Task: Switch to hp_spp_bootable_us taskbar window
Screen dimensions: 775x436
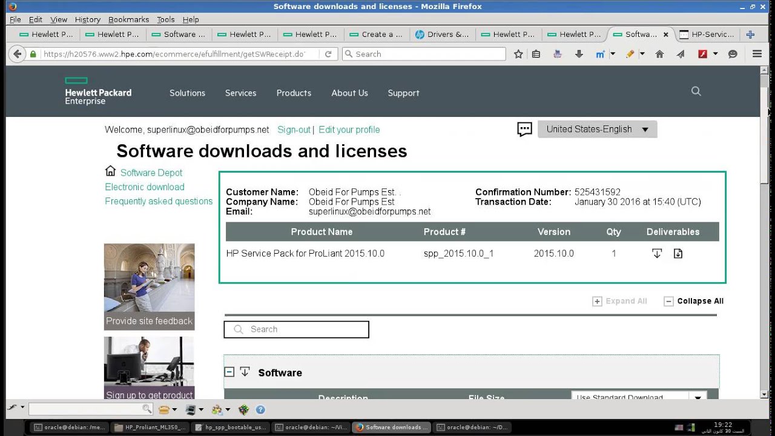Action: coord(231,427)
